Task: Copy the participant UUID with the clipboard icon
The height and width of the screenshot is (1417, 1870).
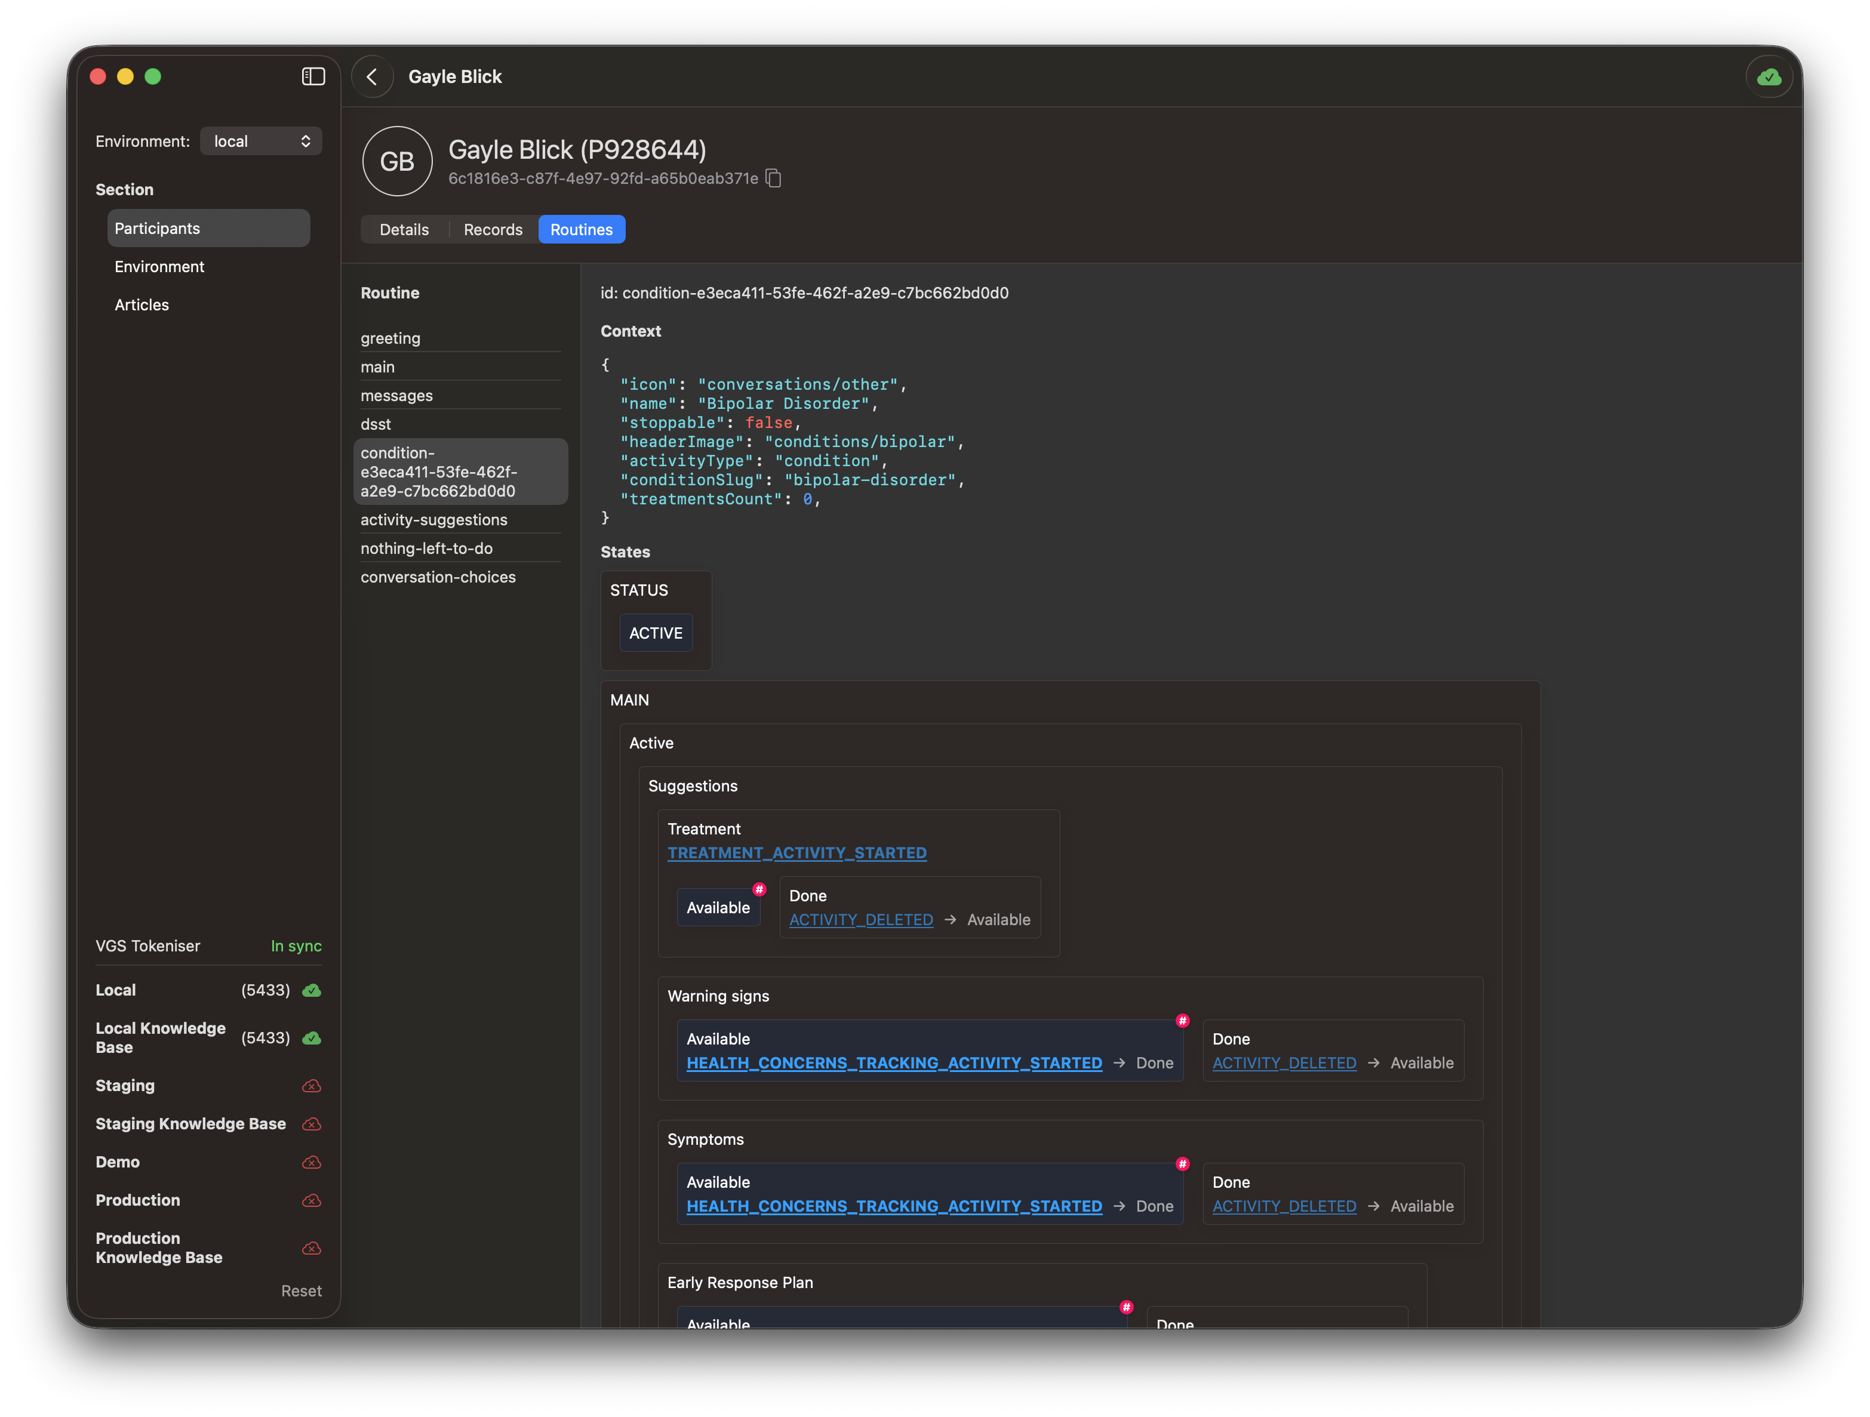Action: point(773,178)
